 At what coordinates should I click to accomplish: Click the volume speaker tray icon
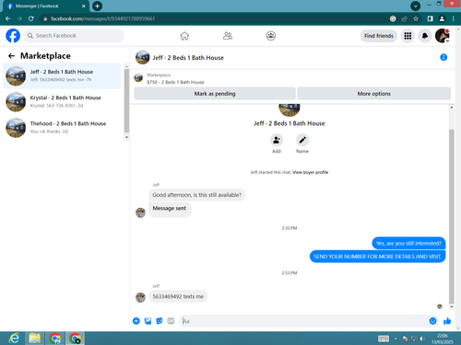coord(422,339)
